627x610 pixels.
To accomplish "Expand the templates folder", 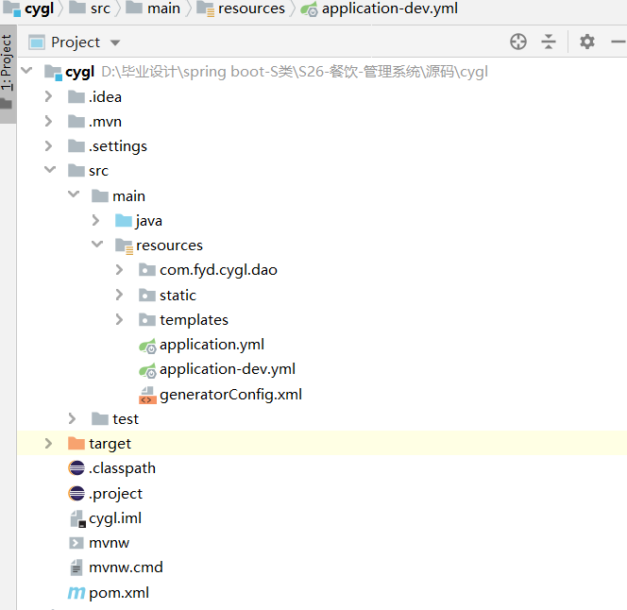I will tap(119, 320).
